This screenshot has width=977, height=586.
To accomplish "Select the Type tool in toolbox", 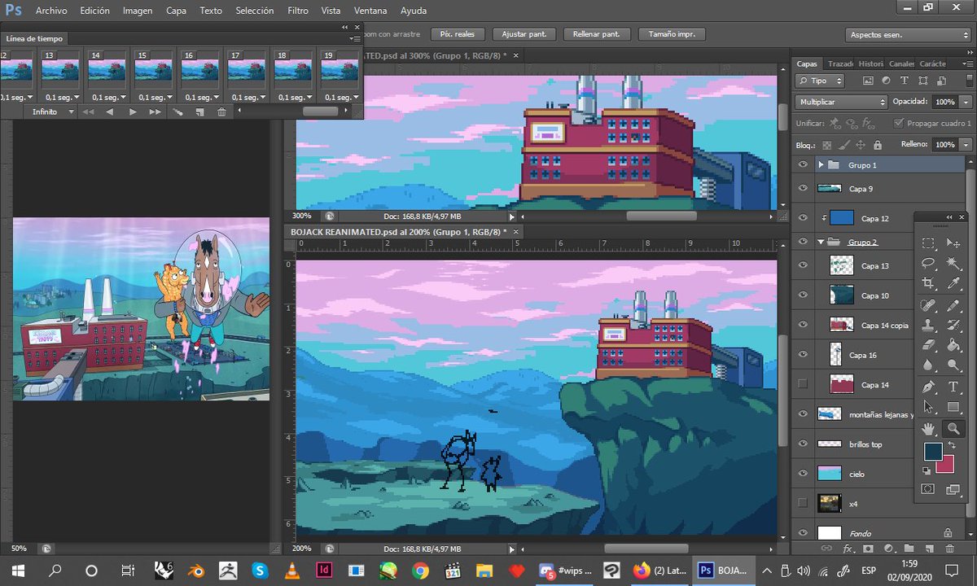I will (953, 387).
